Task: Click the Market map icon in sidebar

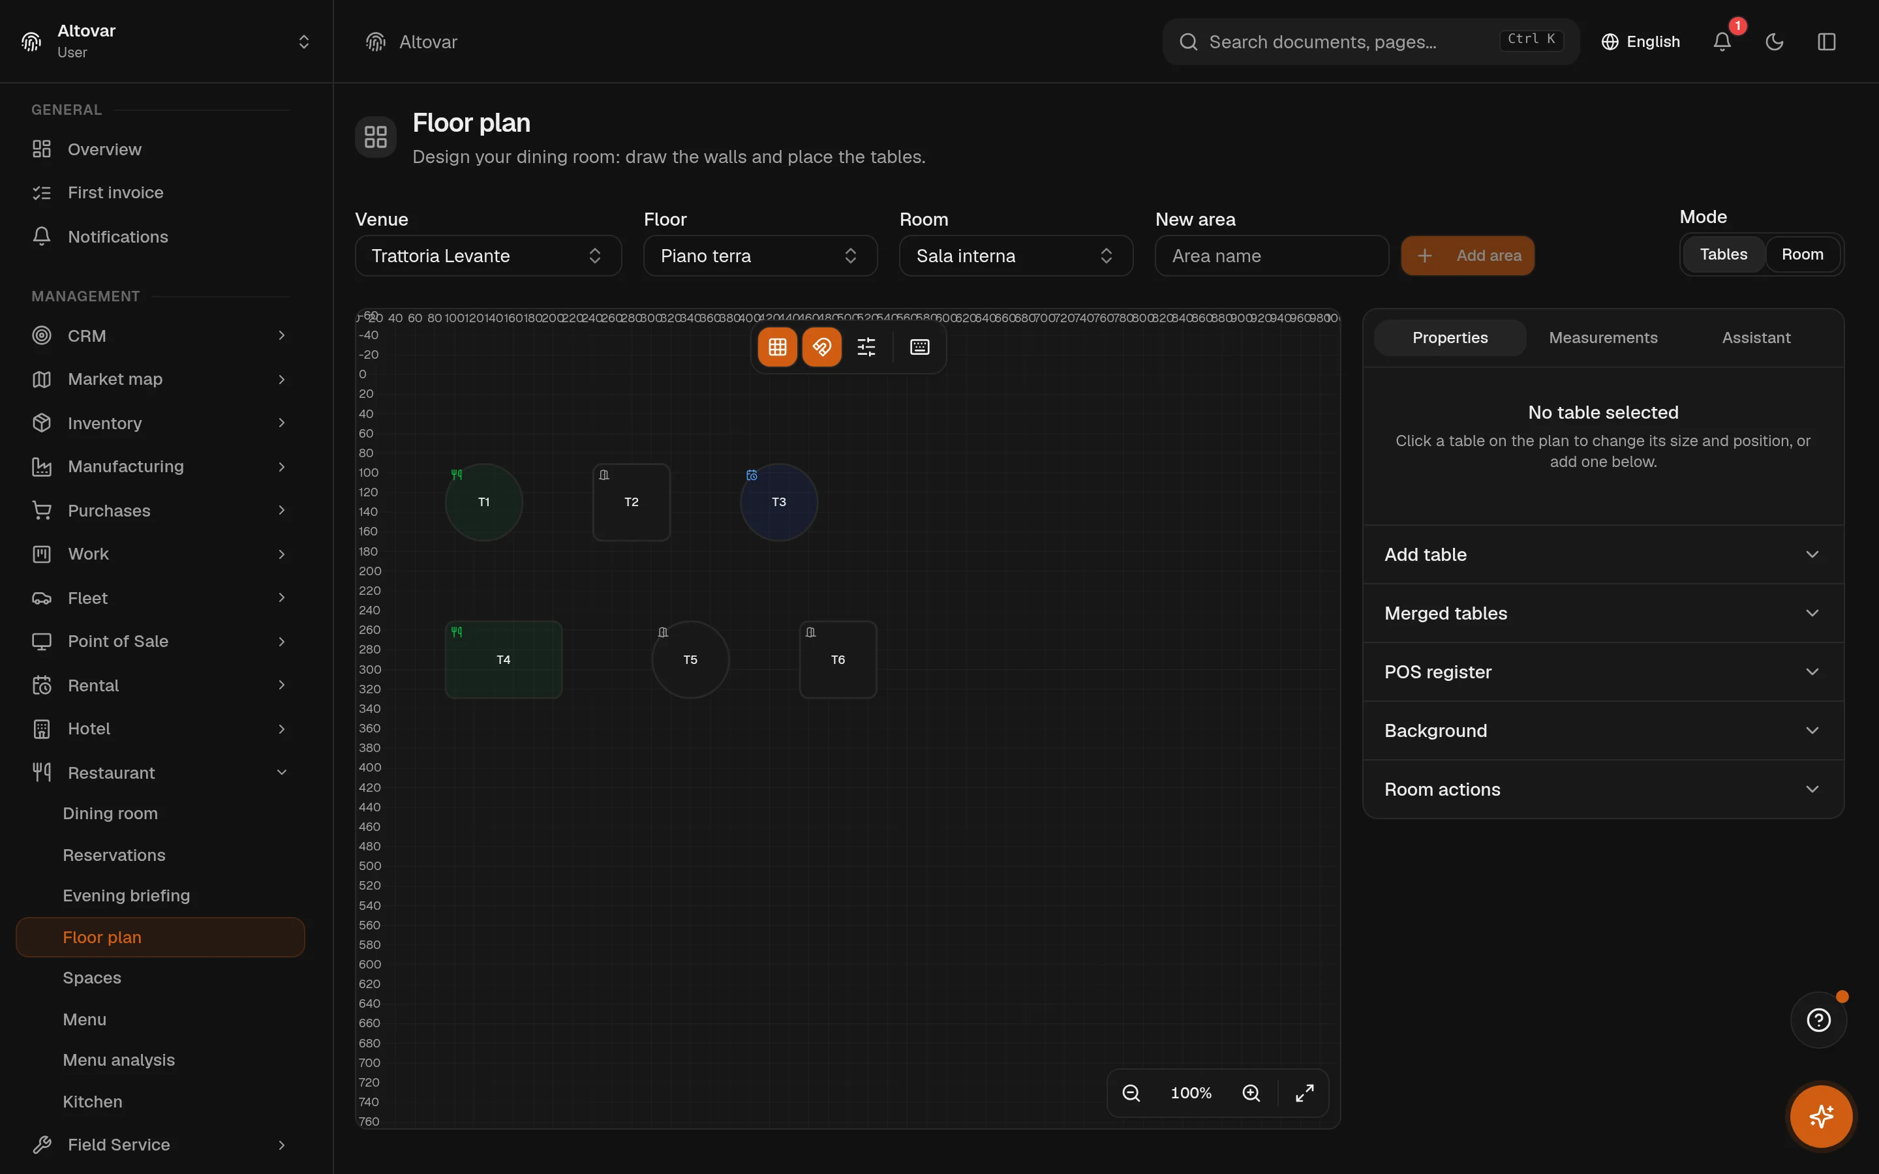Action: click(42, 380)
